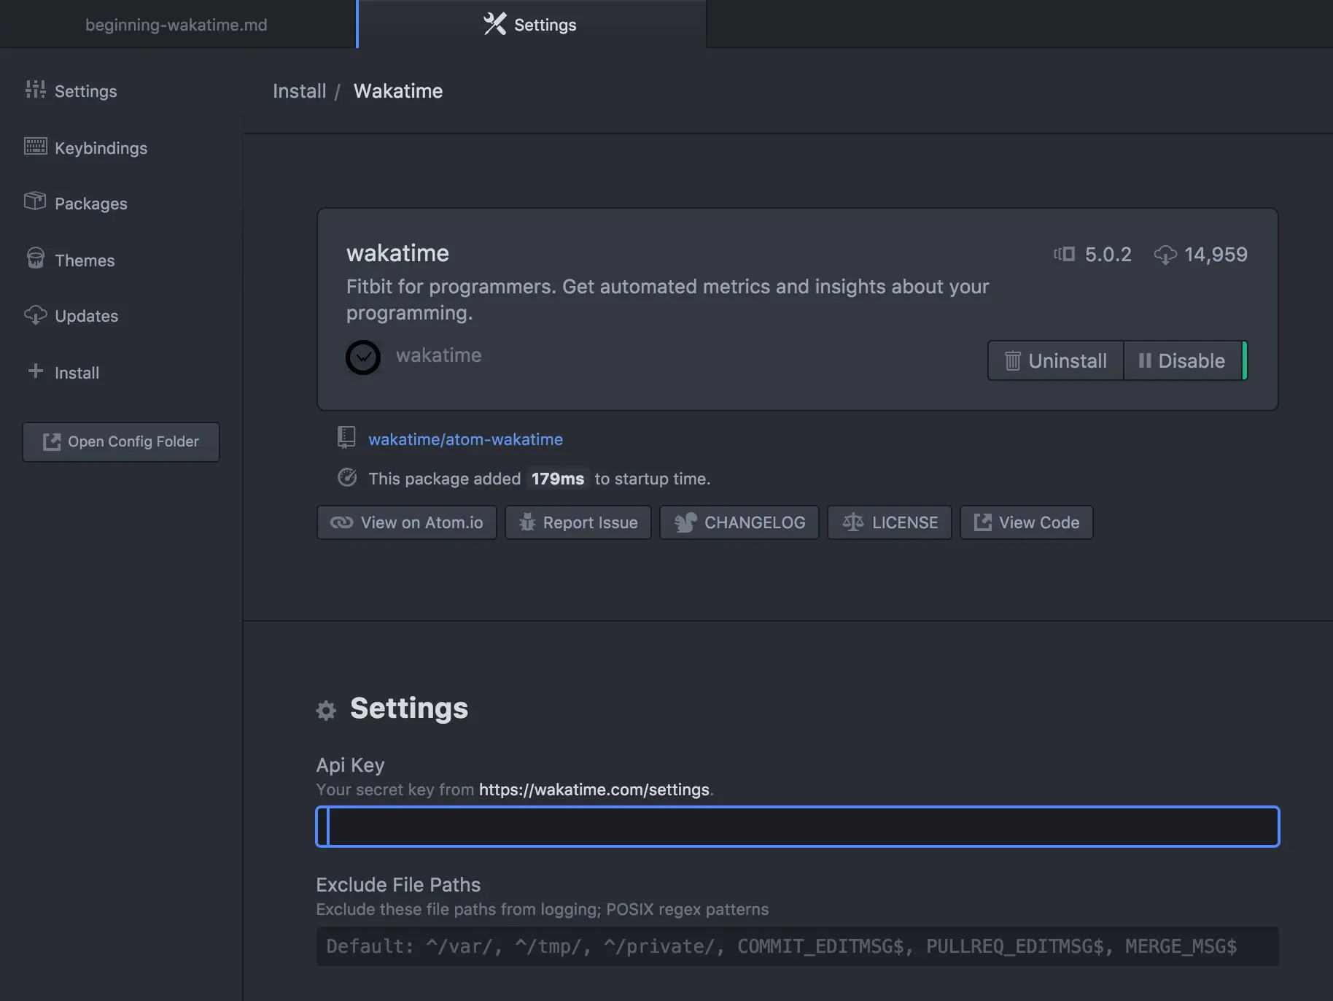Go back to Install breadcrumb
1333x1001 pixels.
pyautogui.click(x=299, y=90)
